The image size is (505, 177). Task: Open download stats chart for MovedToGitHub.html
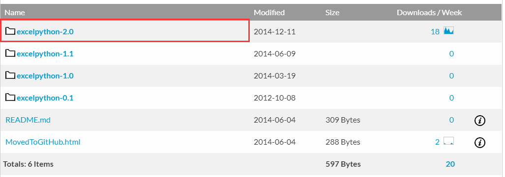coord(448,141)
